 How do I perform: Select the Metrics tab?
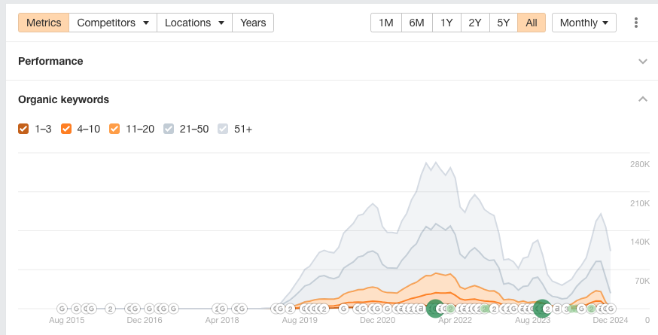44,23
